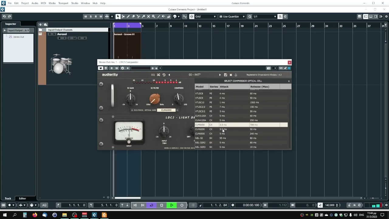Start playback with the green Play button
Viewport: 389px width, 219px height.
[x=172, y=205]
